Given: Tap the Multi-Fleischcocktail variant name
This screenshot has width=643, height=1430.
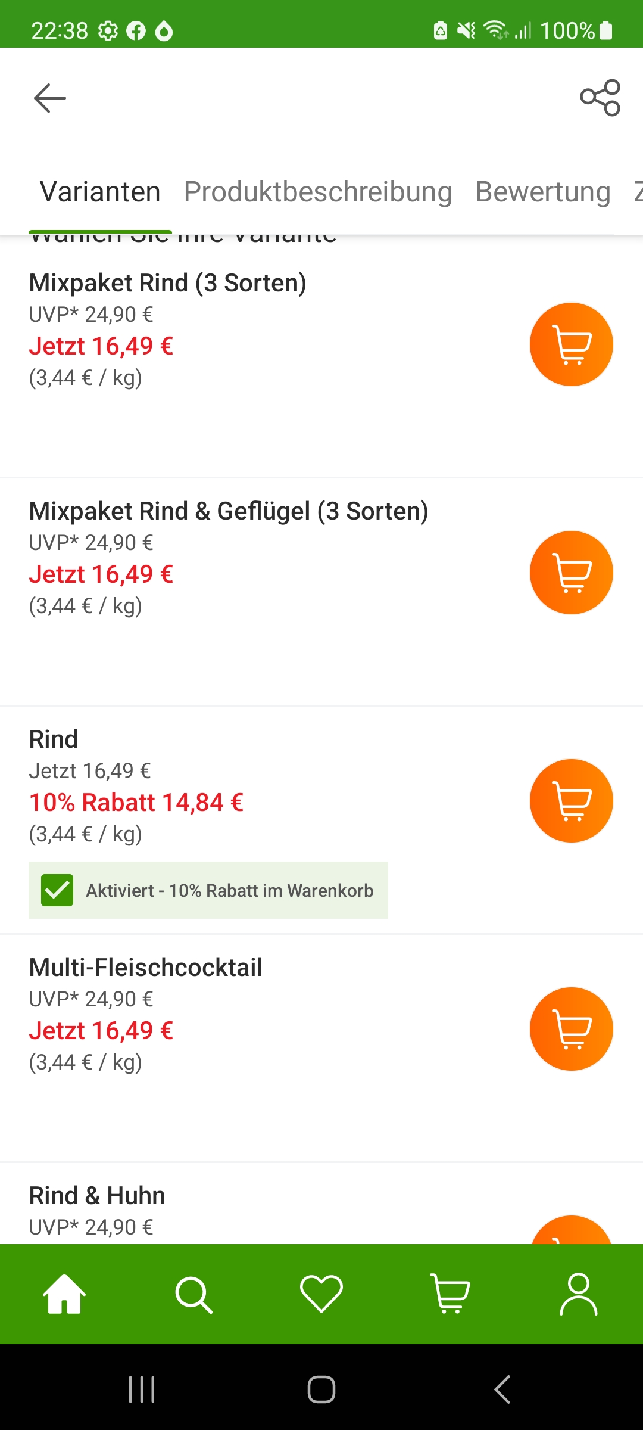Looking at the screenshot, I should click(x=146, y=967).
